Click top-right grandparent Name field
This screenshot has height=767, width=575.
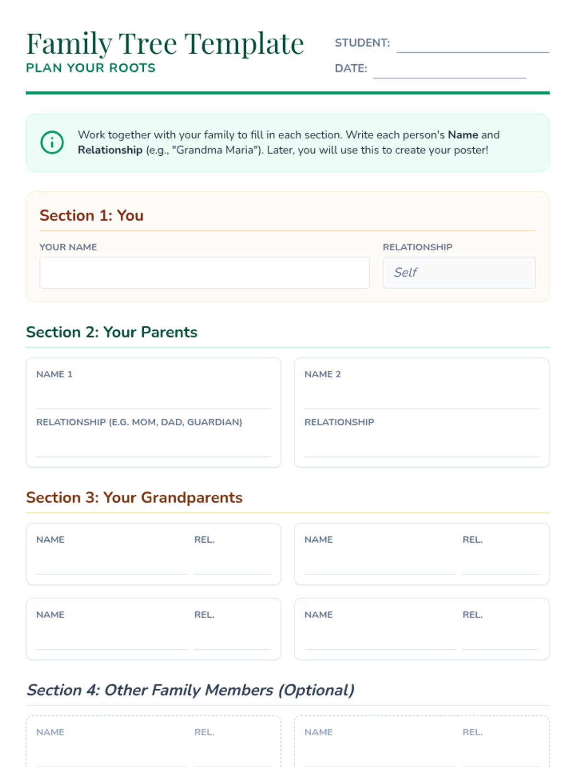pyautogui.click(x=380, y=563)
